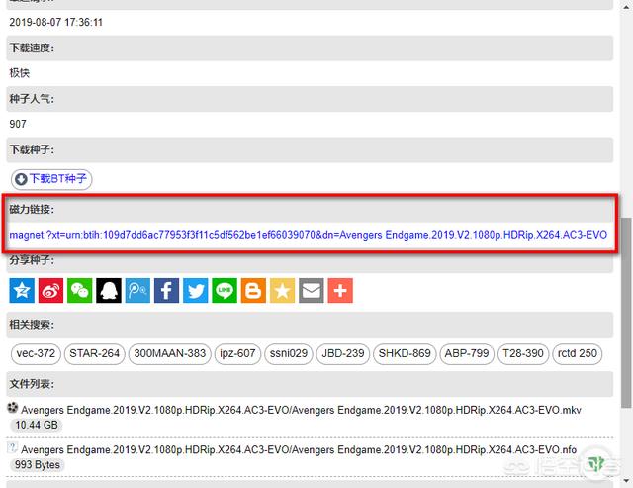
Task: Search related tag JBD-239
Action: pyautogui.click(x=343, y=354)
